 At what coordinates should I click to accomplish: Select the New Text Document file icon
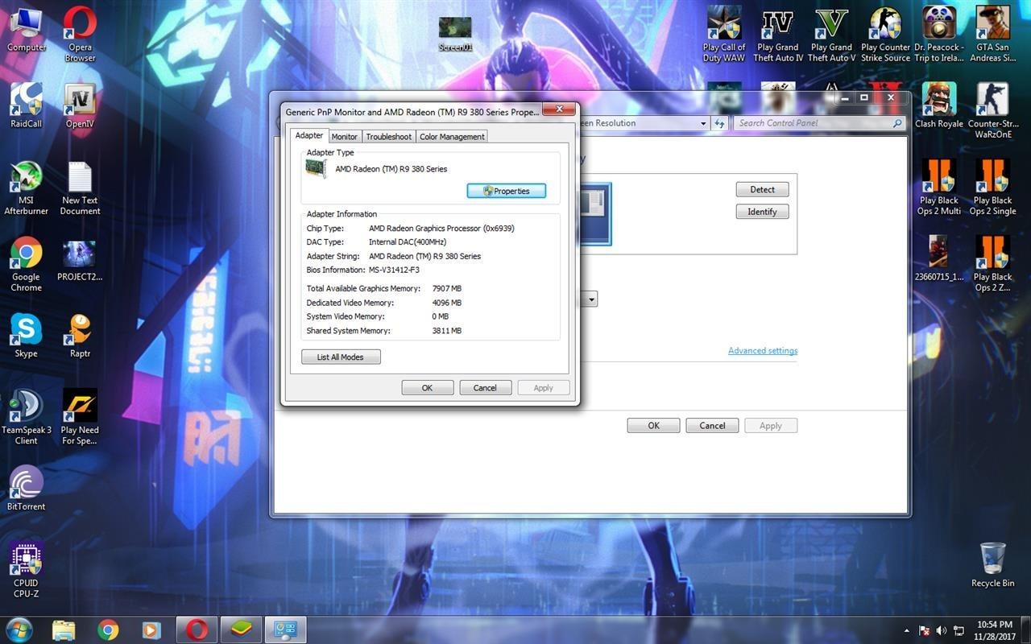[x=80, y=188]
